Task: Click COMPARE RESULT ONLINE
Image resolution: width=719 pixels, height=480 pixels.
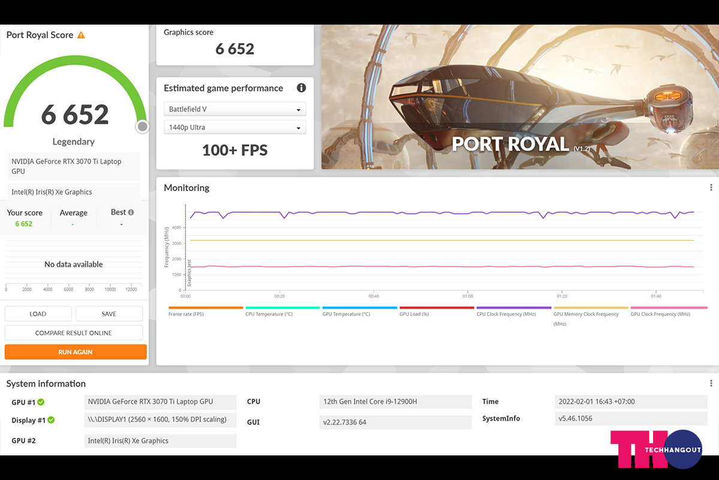Action: click(74, 333)
